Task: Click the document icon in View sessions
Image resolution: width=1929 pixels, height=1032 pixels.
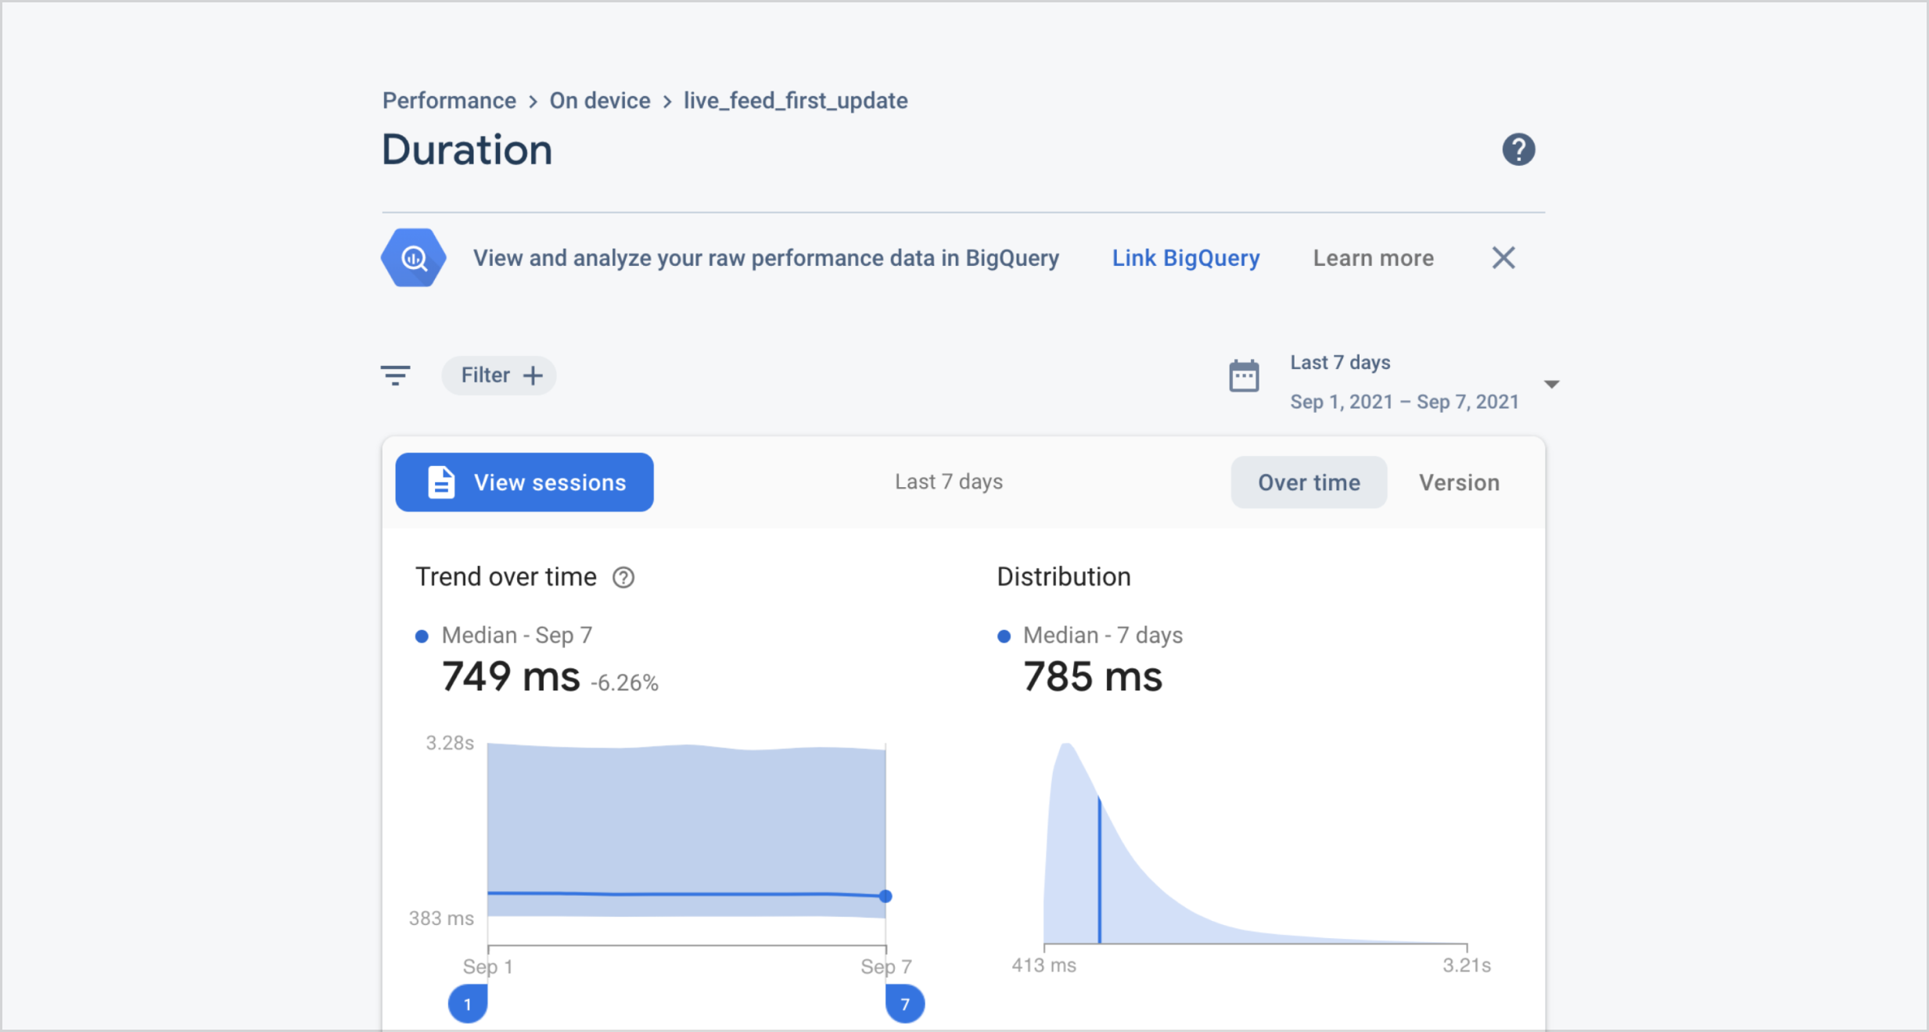Action: (440, 482)
